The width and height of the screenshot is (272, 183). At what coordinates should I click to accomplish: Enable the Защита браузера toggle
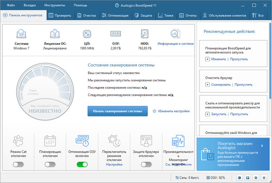[x=146, y=164]
